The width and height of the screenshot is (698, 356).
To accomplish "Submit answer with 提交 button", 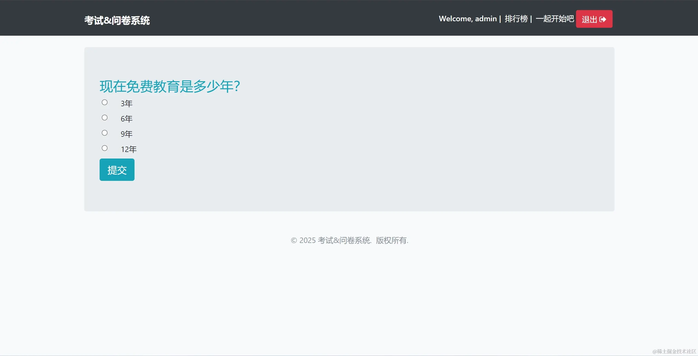I will pos(117,170).
